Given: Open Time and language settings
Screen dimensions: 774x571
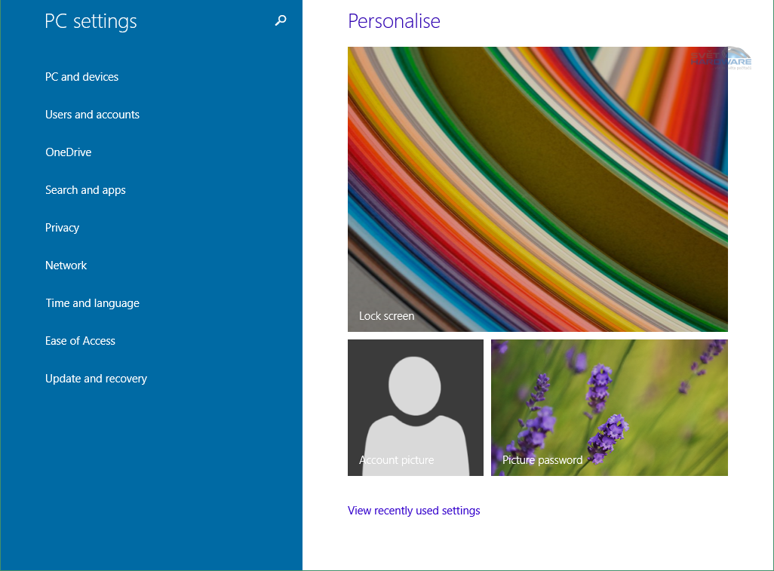Looking at the screenshot, I should pyautogui.click(x=92, y=303).
